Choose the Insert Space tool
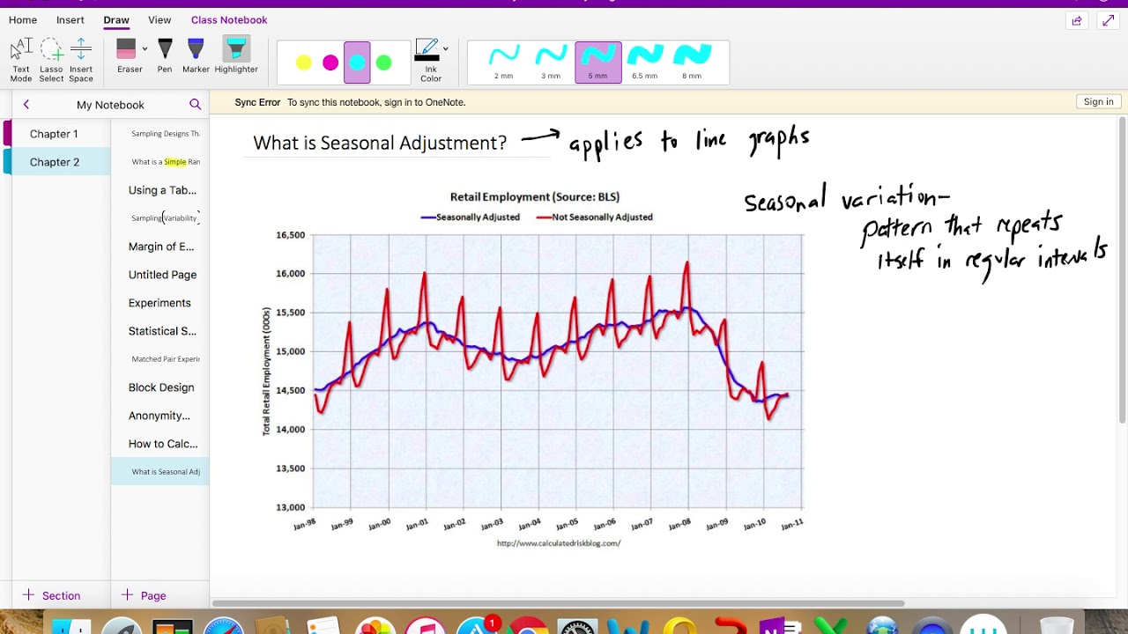Viewport: 1128px width, 634px height. coord(81,61)
